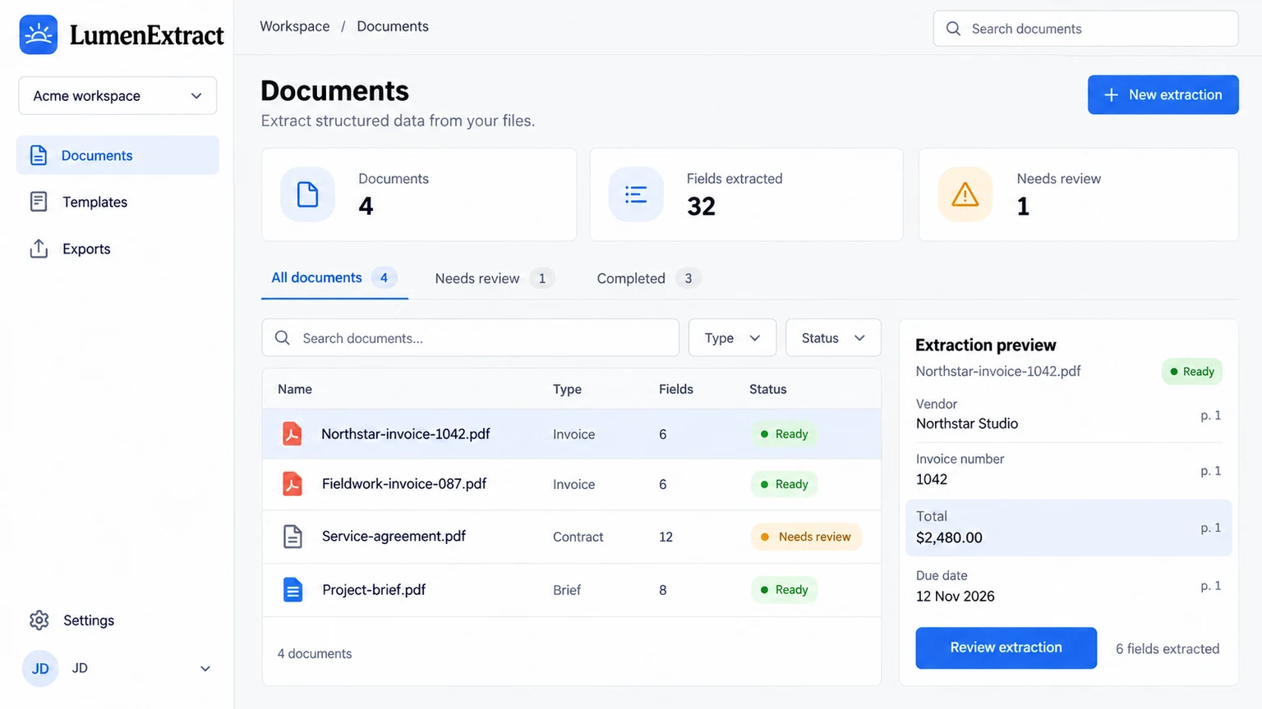Click the Exports upload icon in sidebar
This screenshot has height=709, width=1262.
[x=39, y=249]
